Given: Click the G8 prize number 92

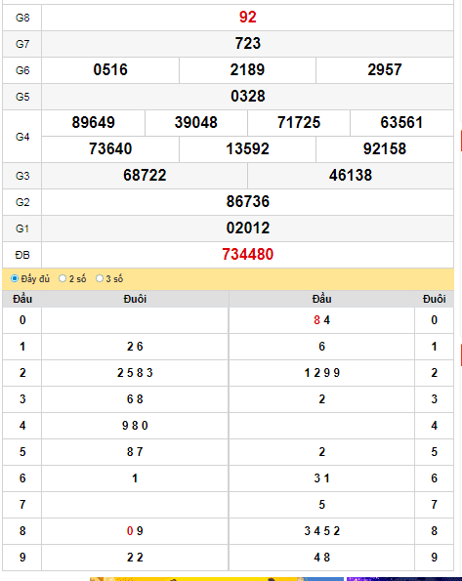Looking at the screenshot, I should tap(248, 17).
